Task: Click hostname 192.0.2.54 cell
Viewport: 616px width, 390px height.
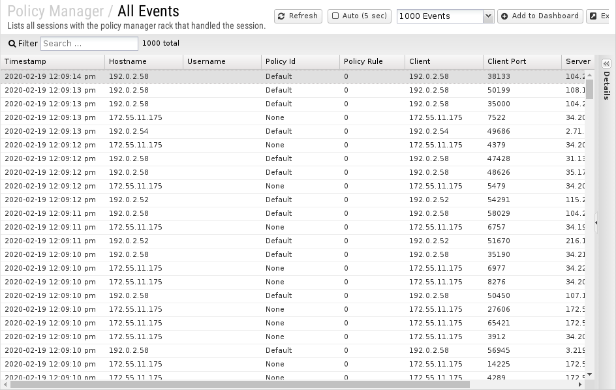Action: (x=144, y=132)
